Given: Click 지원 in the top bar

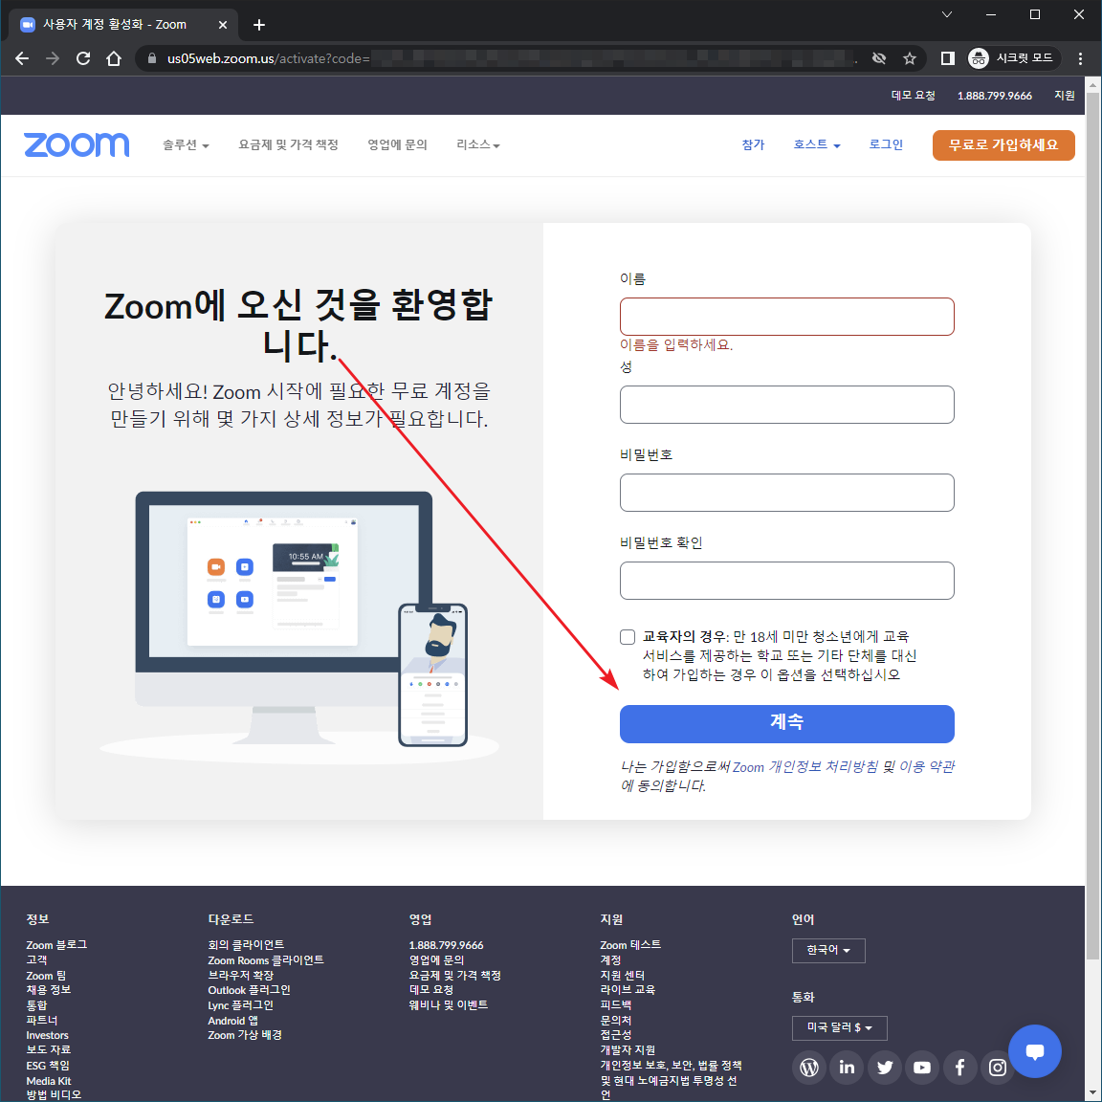Looking at the screenshot, I should click(x=1064, y=96).
